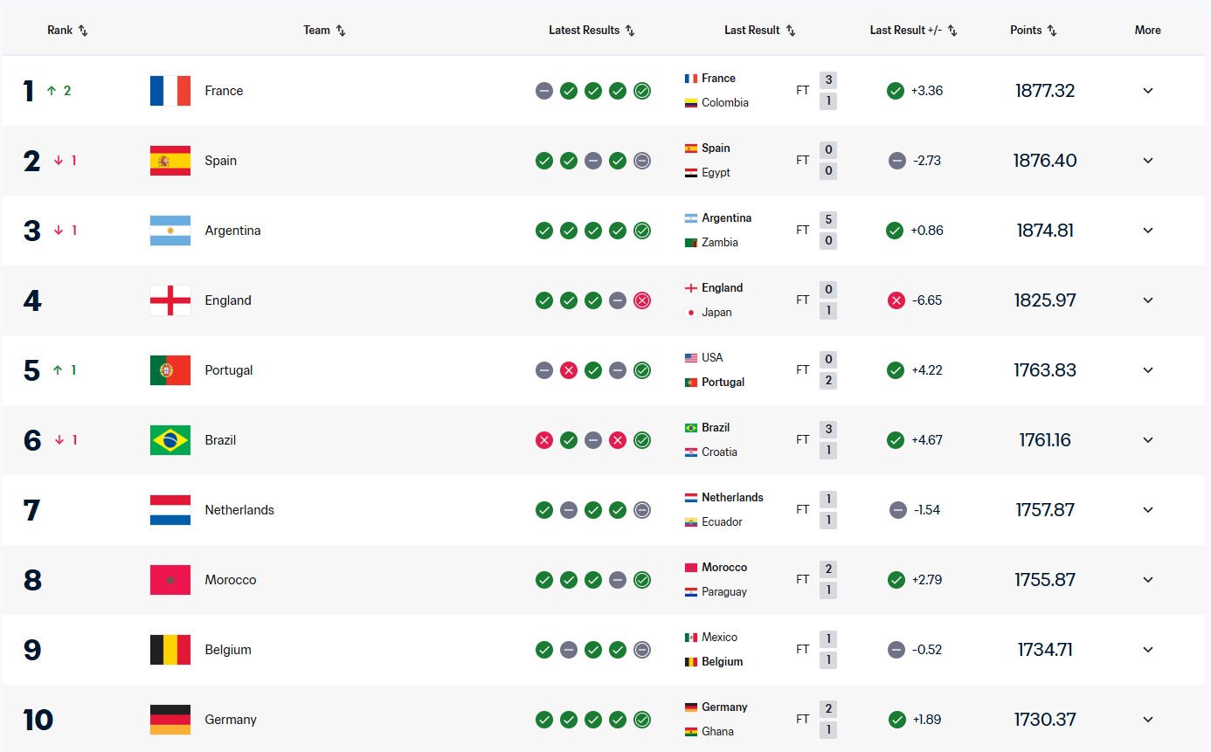The width and height of the screenshot is (1211, 752).
Task: Click the Japan opponent in England's result
Action: pyautogui.click(x=716, y=313)
